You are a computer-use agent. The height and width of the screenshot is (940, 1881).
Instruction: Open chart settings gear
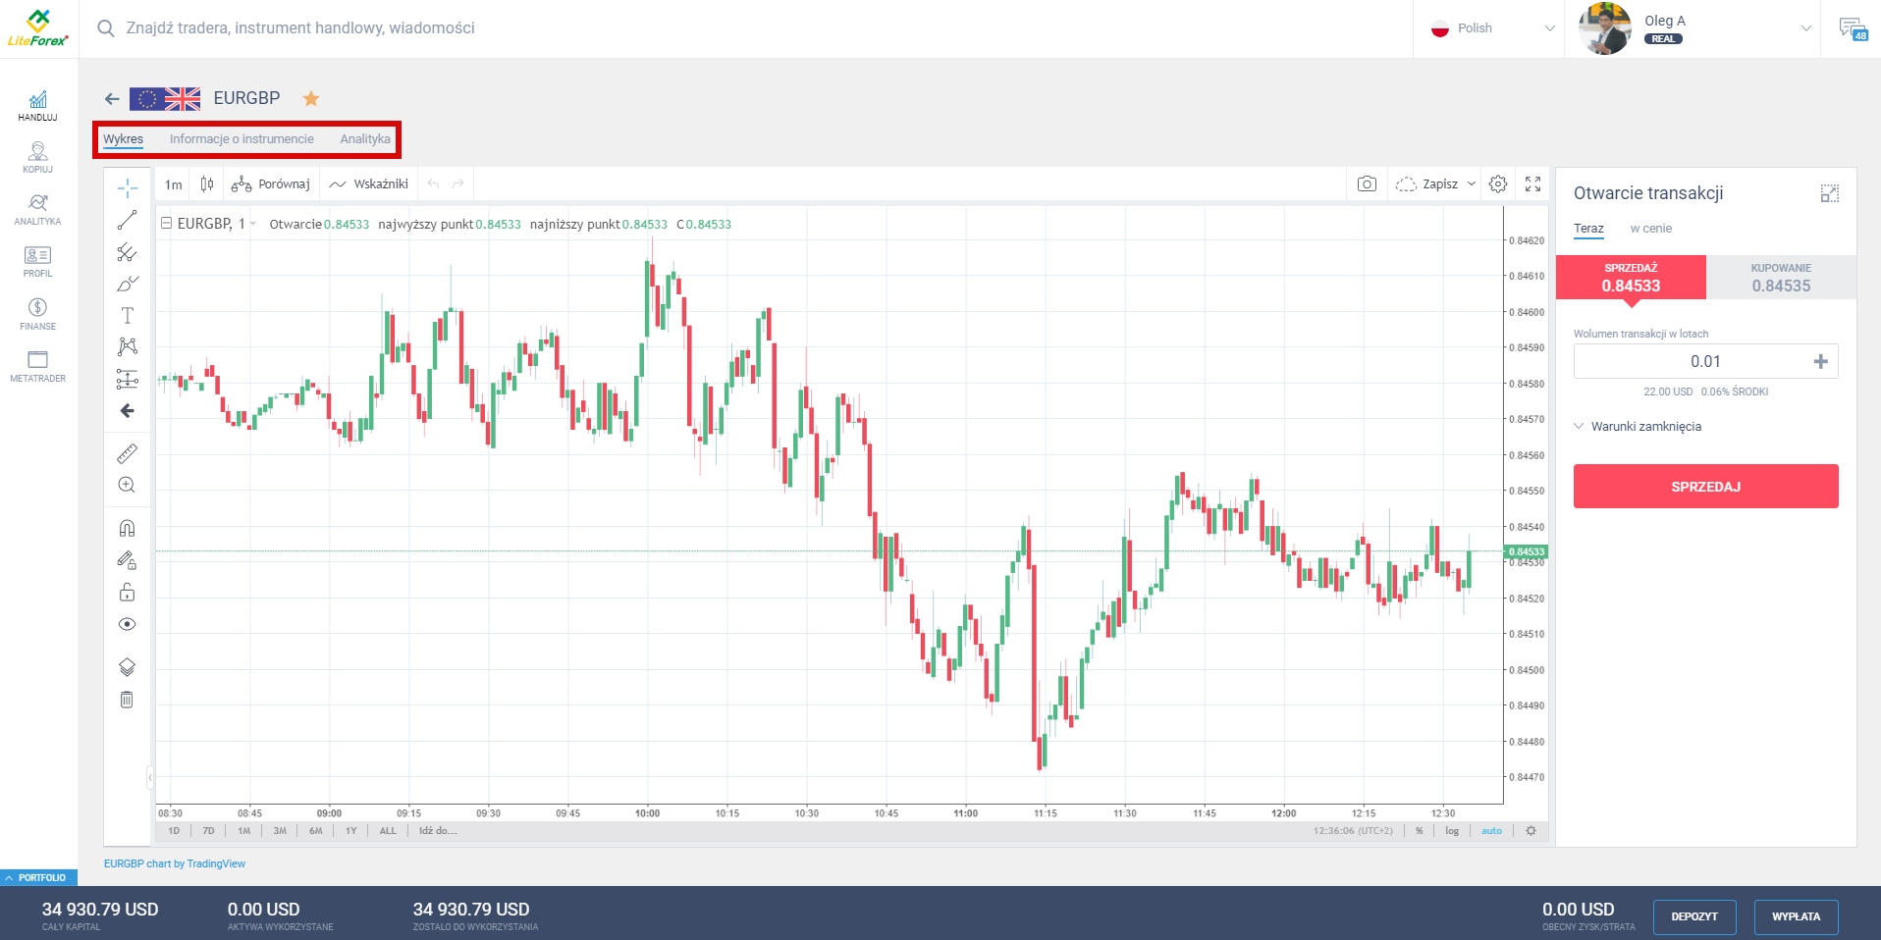(x=1497, y=183)
